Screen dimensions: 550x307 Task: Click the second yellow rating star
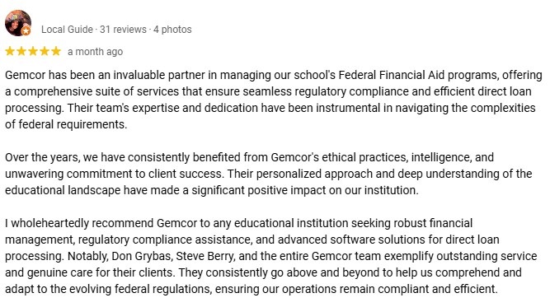pos(21,52)
